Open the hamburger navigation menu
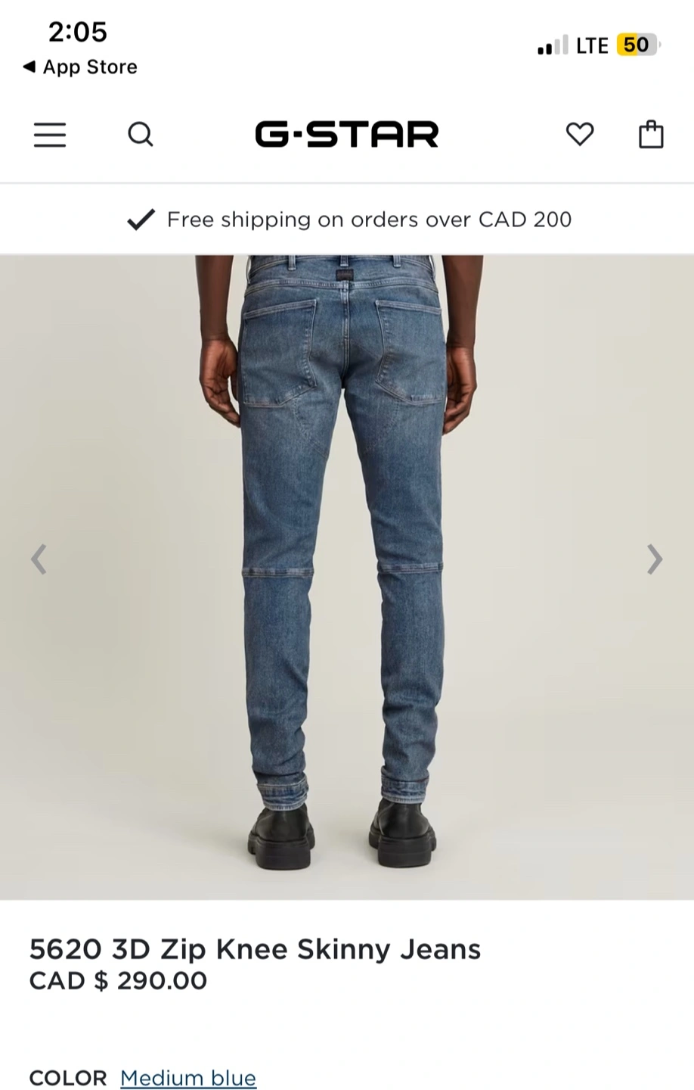 pyautogui.click(x=50, y=135)
